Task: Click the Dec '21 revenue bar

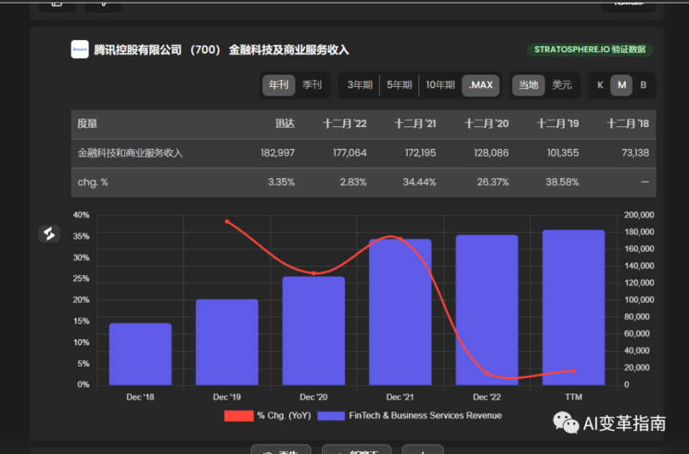Action: (x=400, y=312)
